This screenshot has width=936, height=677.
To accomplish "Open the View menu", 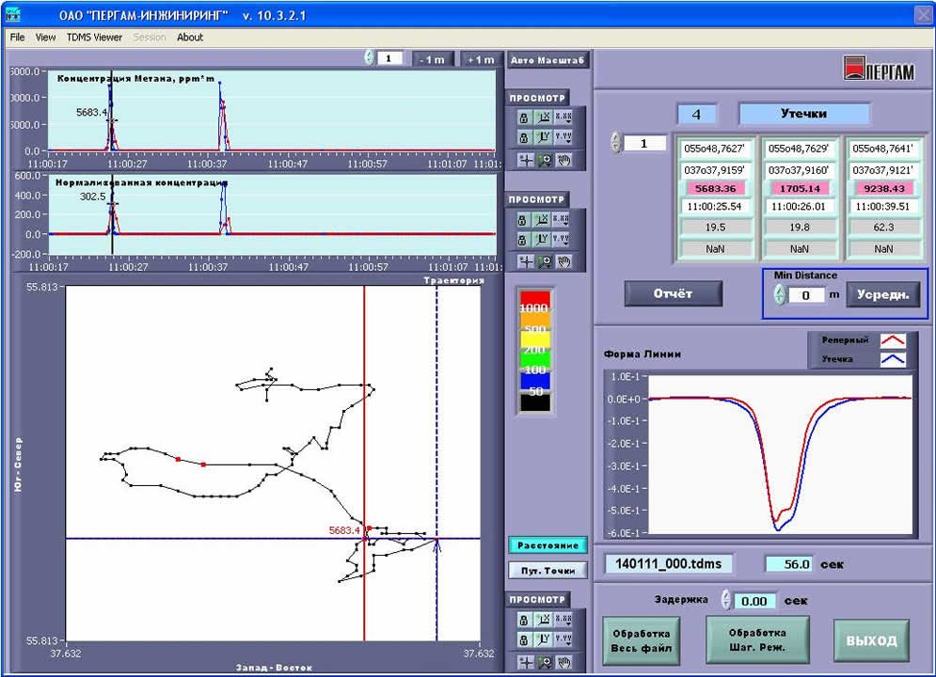I will pyautogui.click(x=45, y=37).
